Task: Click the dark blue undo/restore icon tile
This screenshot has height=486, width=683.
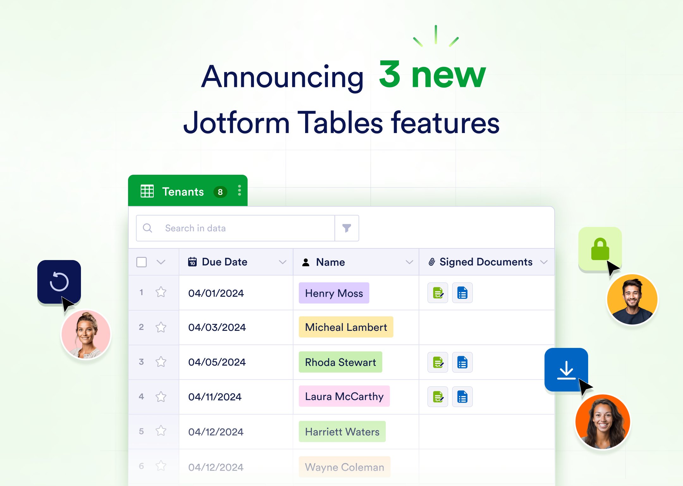Action: click(x=59, y=282)
